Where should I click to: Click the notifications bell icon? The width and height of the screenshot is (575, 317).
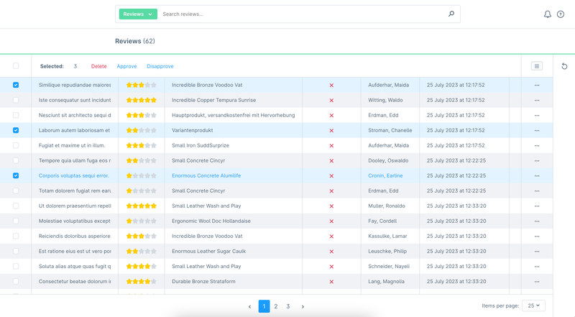(548, 14)
